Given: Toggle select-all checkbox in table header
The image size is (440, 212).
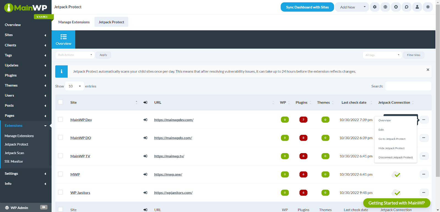Looking at the screenshot, I should click(x=61, y=102).
